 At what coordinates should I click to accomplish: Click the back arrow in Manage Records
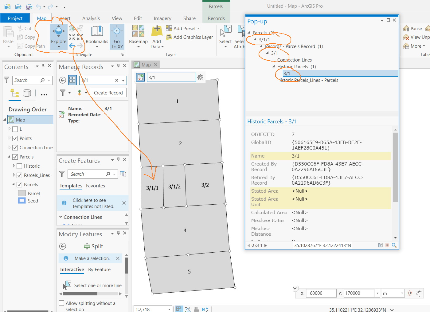tap(62, 80)
